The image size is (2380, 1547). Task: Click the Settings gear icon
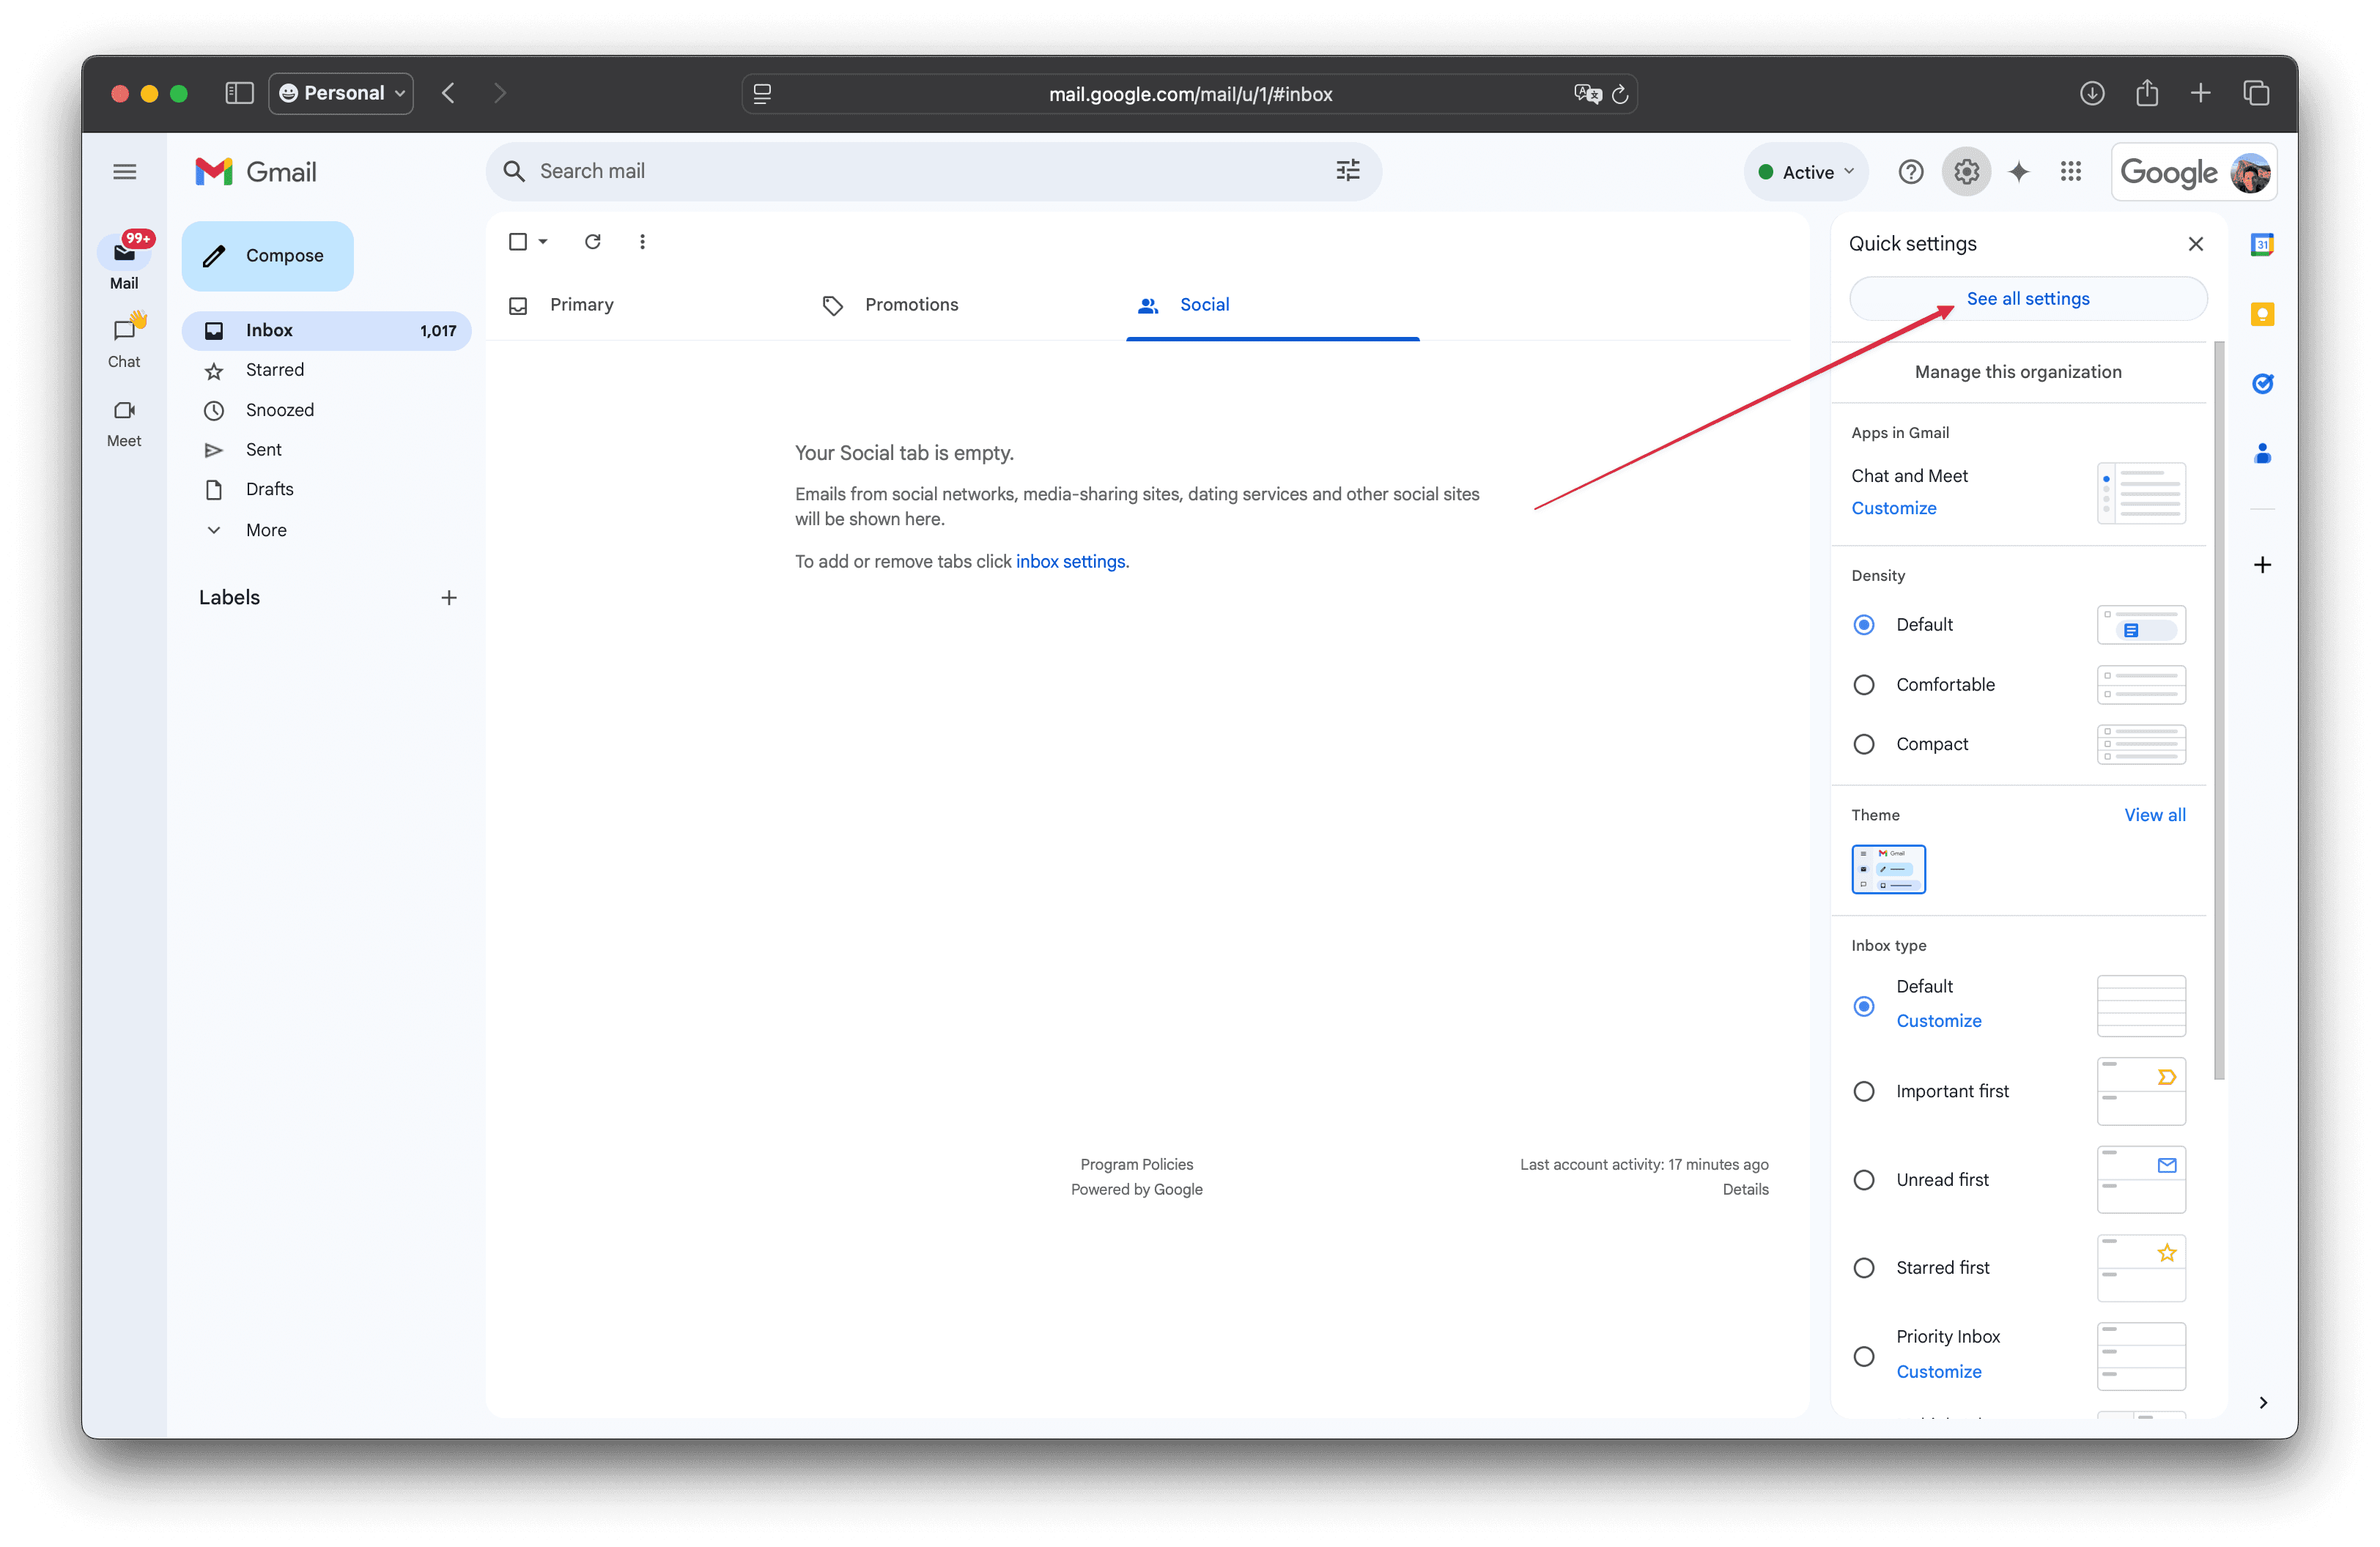(x=1966, y=171)
